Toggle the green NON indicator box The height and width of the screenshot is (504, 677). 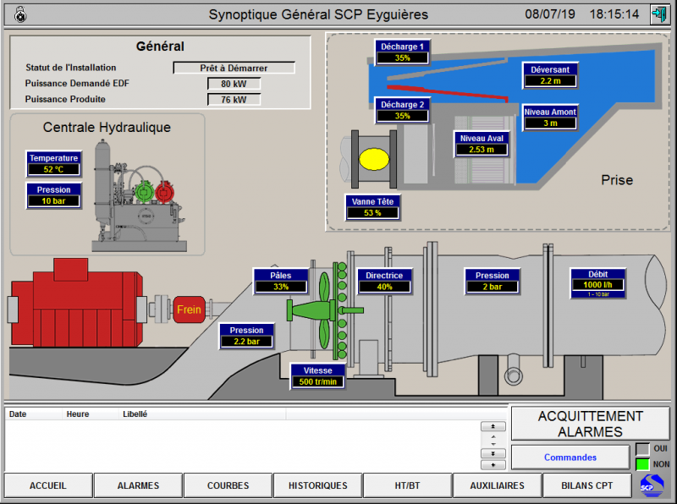click(642, 464)
